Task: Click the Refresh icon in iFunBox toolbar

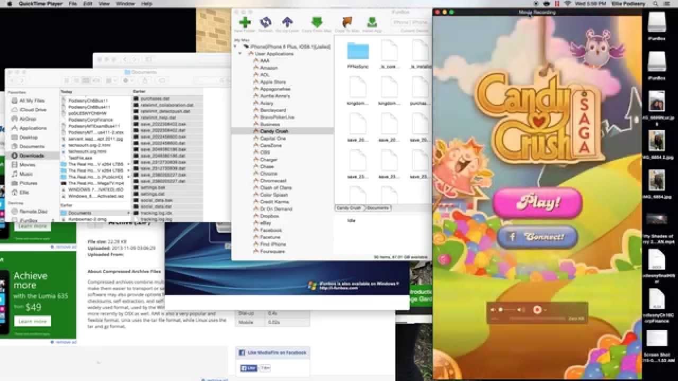Action: point(266,22)
